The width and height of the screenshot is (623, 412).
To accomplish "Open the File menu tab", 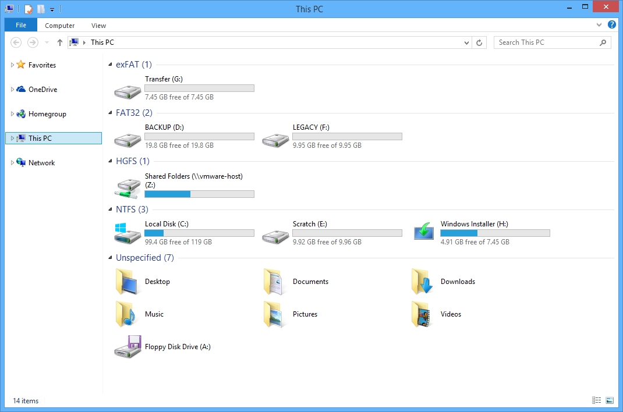I will [21, 25].
